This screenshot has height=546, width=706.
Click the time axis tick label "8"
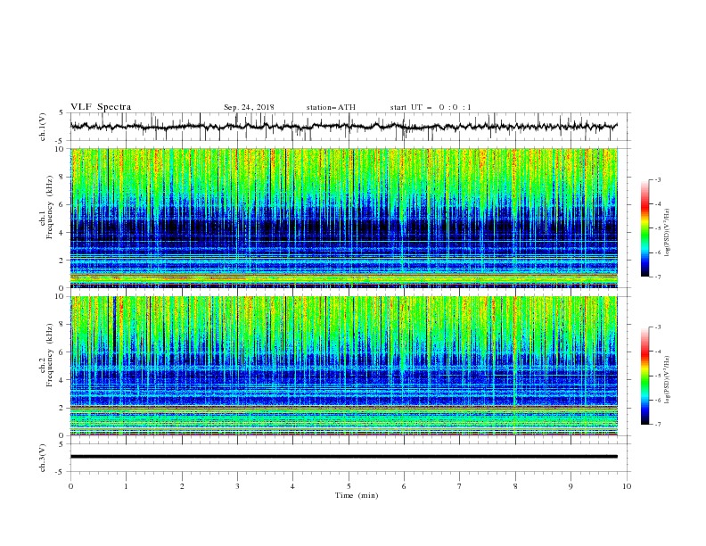coord(515,486)
